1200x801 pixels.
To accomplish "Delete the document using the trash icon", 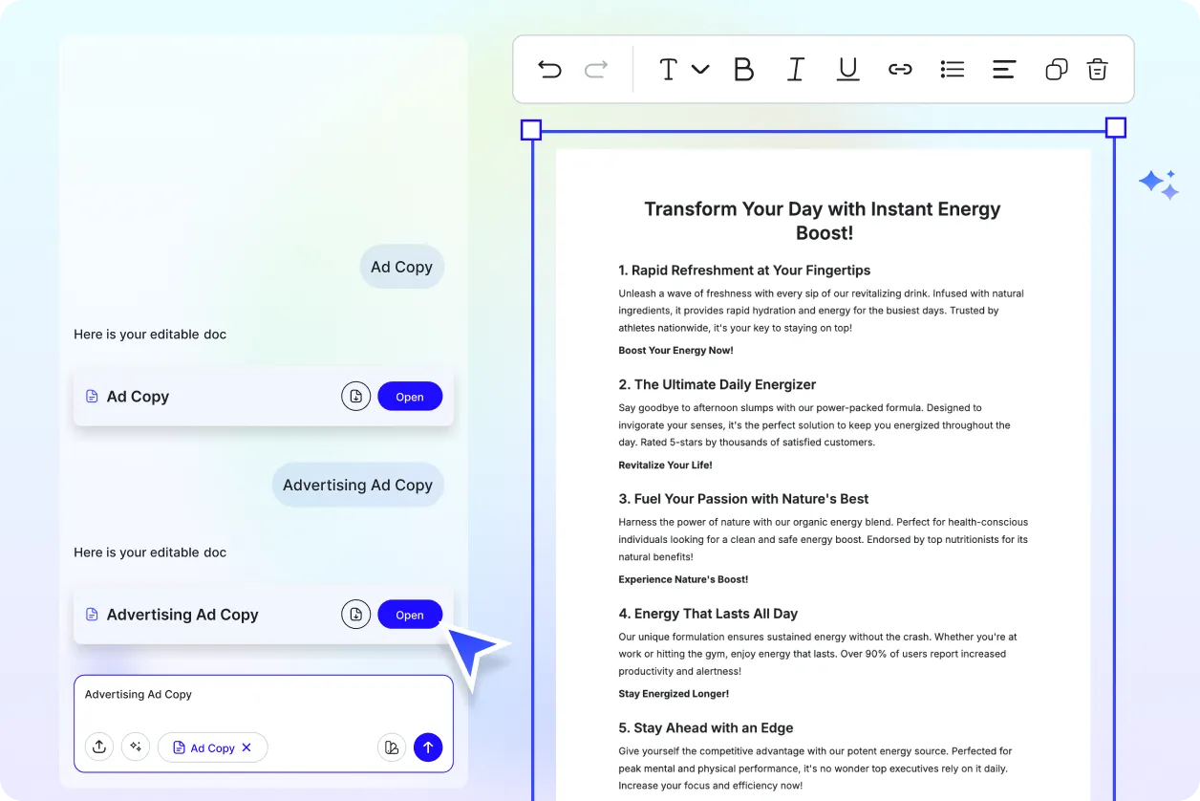I will click(x=1097, y=69).
